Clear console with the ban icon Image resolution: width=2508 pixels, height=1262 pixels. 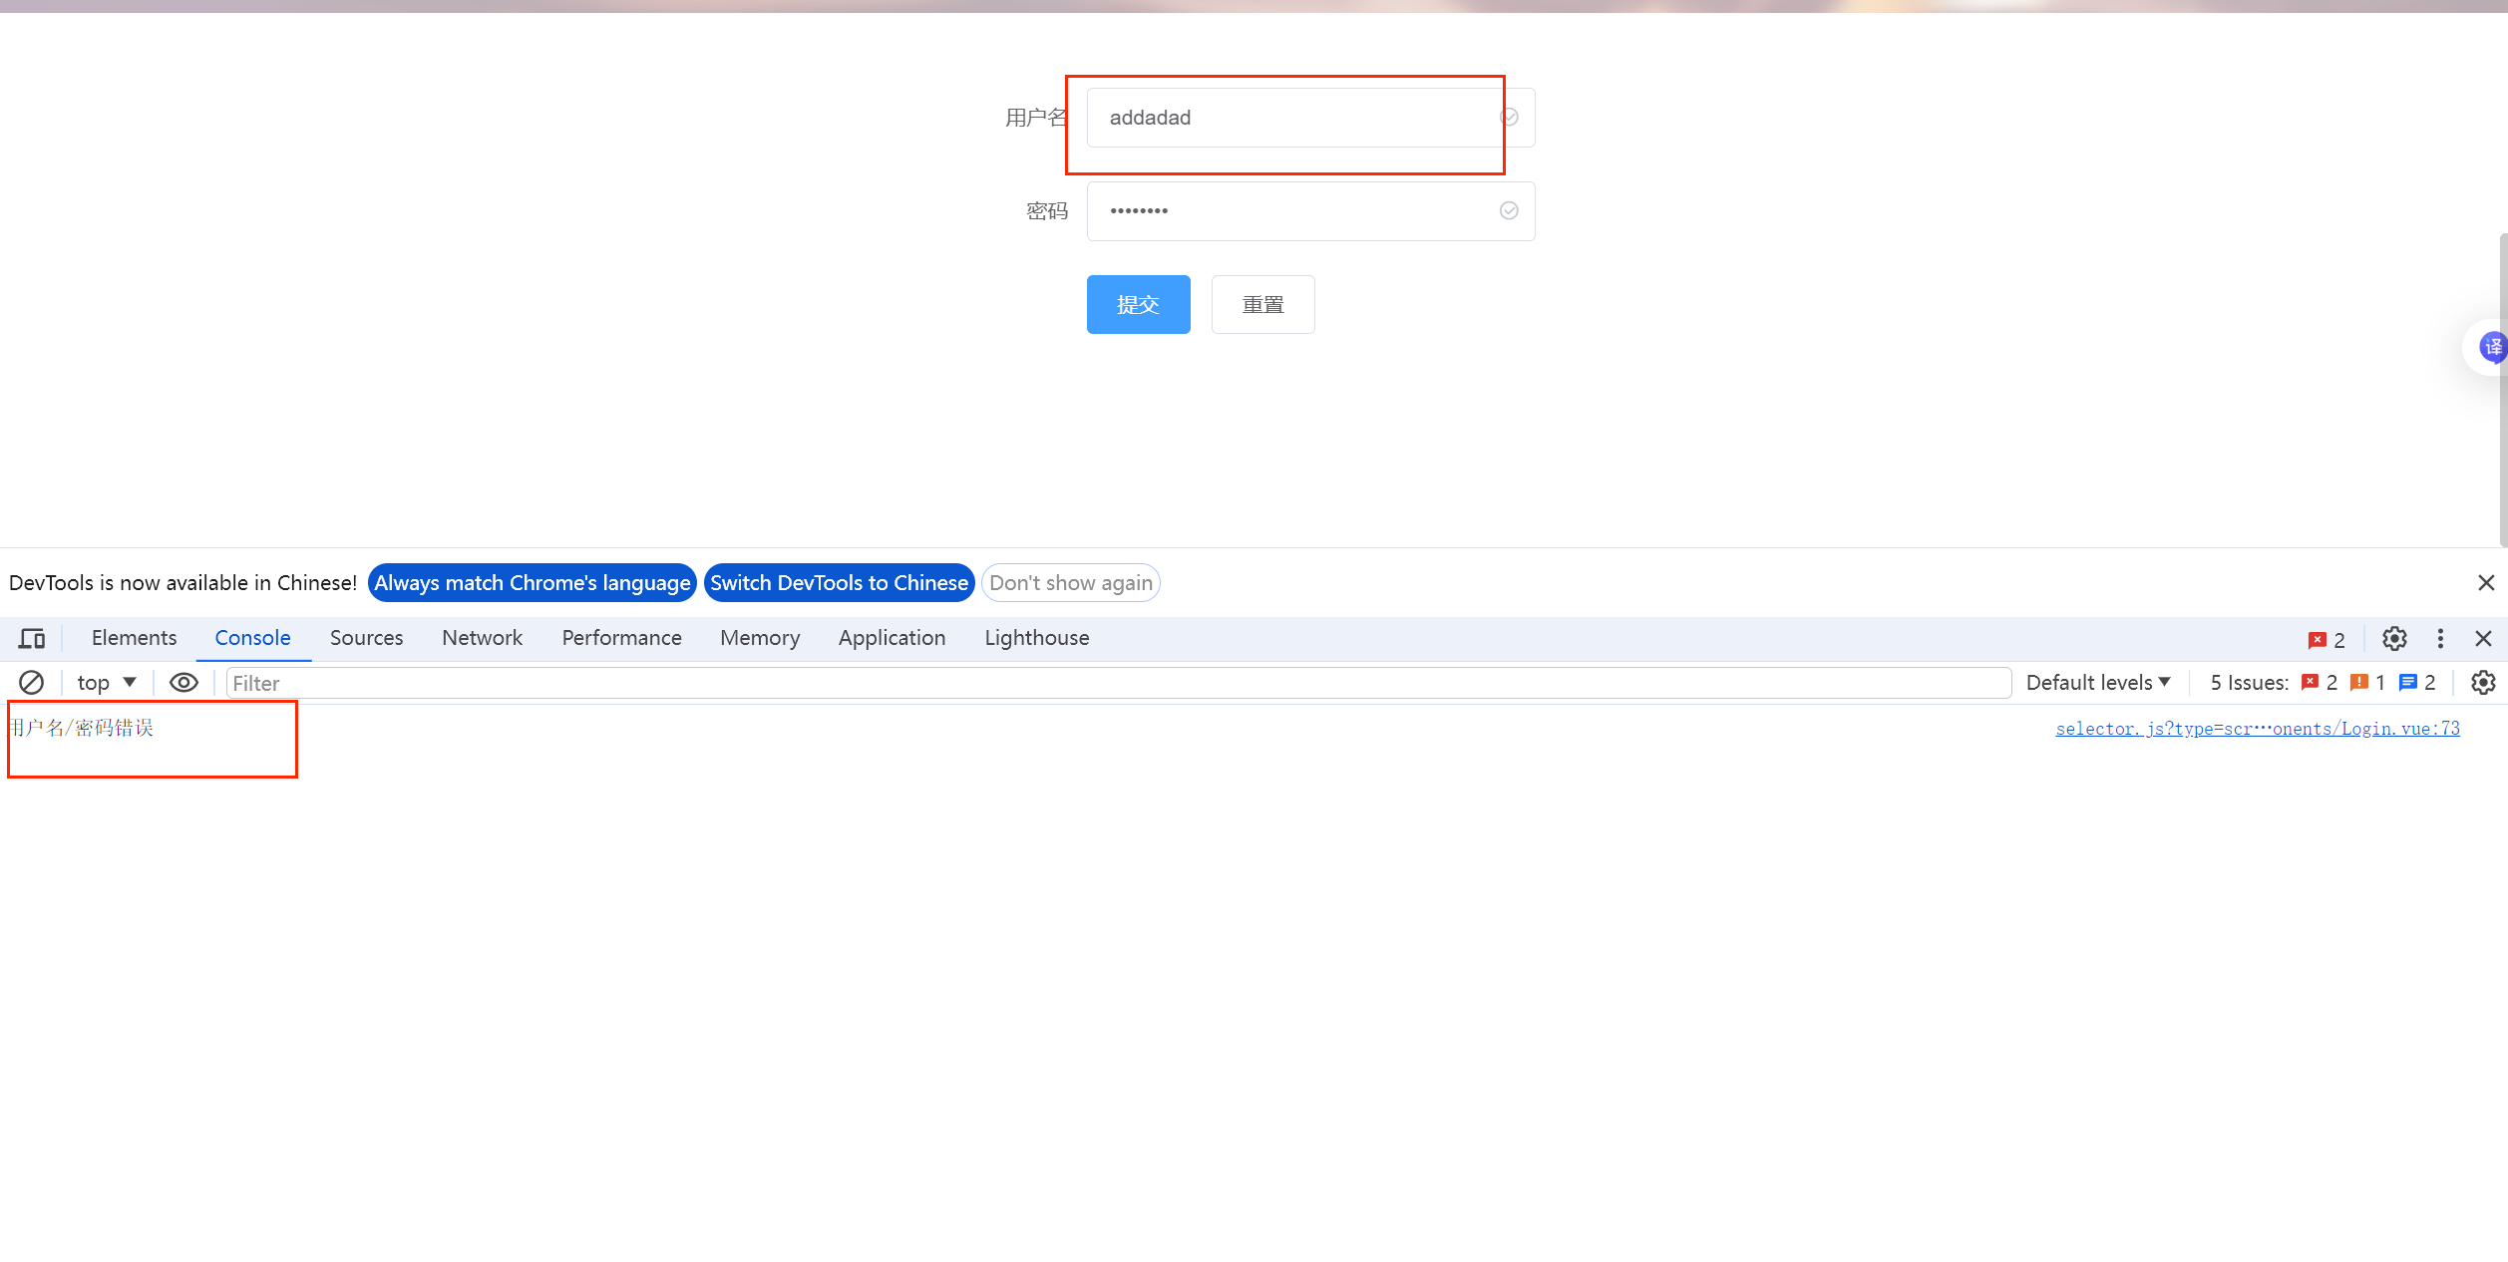(x=32, y=683)
